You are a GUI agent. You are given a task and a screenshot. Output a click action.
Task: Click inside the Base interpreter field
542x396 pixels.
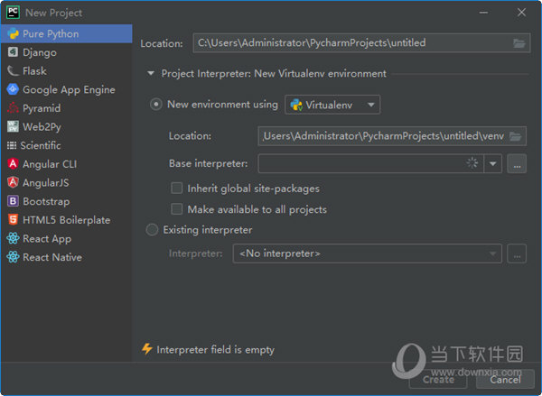(370, 163)
